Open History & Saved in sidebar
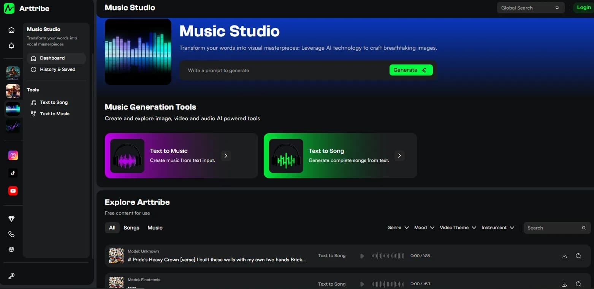594x289 pixels. 56,69
